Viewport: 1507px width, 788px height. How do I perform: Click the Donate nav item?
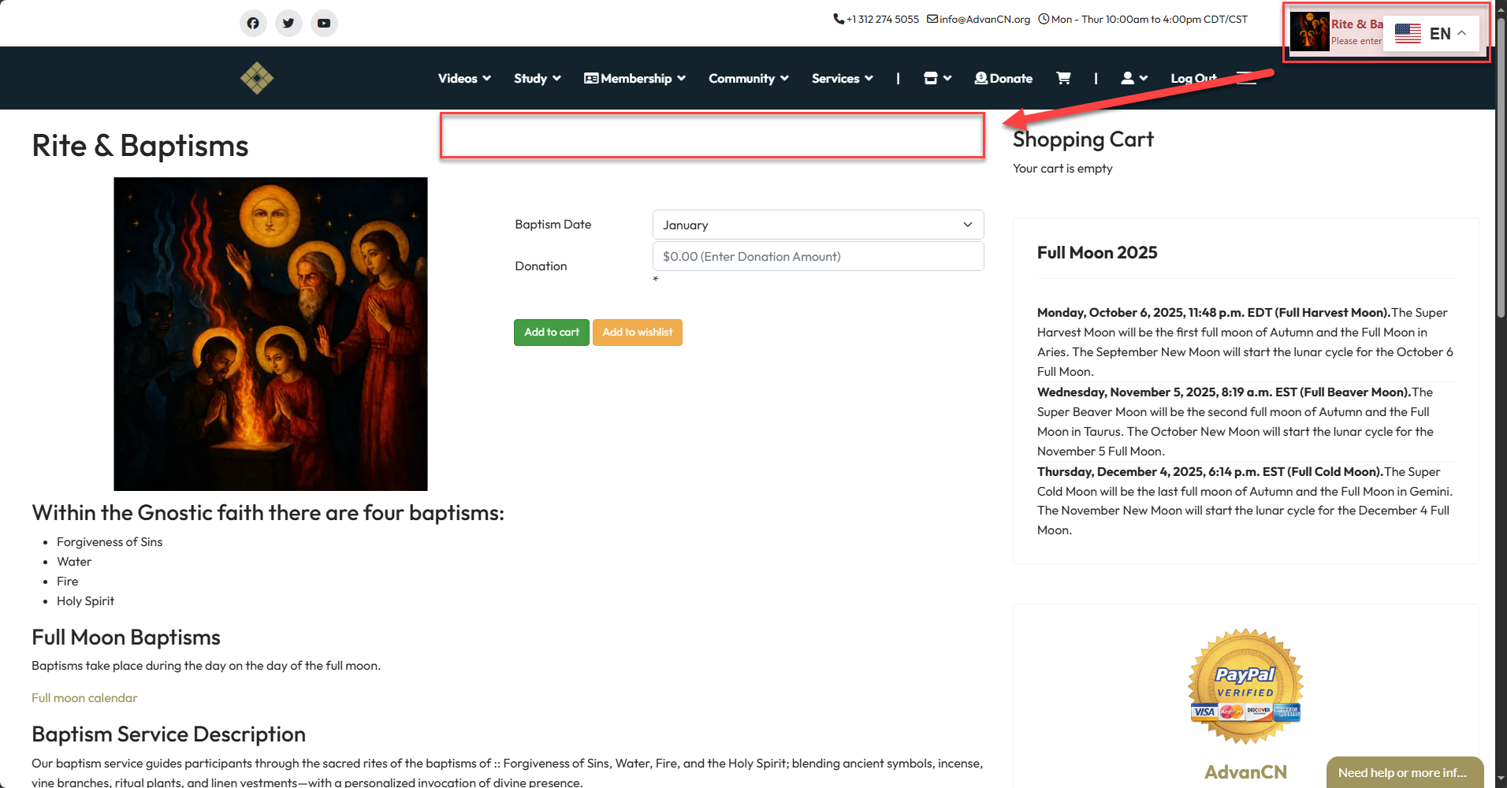[1003, 78]
